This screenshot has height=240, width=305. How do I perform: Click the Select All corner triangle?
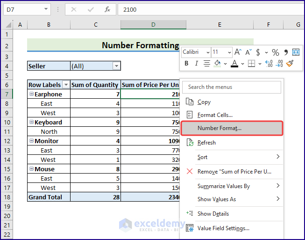point(8,25)
